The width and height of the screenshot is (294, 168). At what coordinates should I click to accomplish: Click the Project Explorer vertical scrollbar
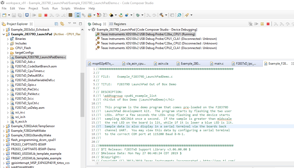[82, 94]
